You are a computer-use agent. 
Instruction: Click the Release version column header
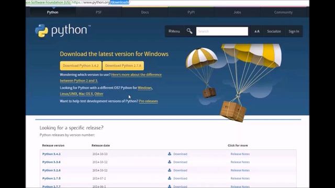pos(53,145)
